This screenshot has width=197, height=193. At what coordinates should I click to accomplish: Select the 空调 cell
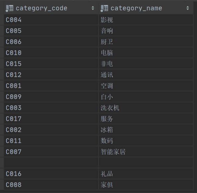click(146, 86)
